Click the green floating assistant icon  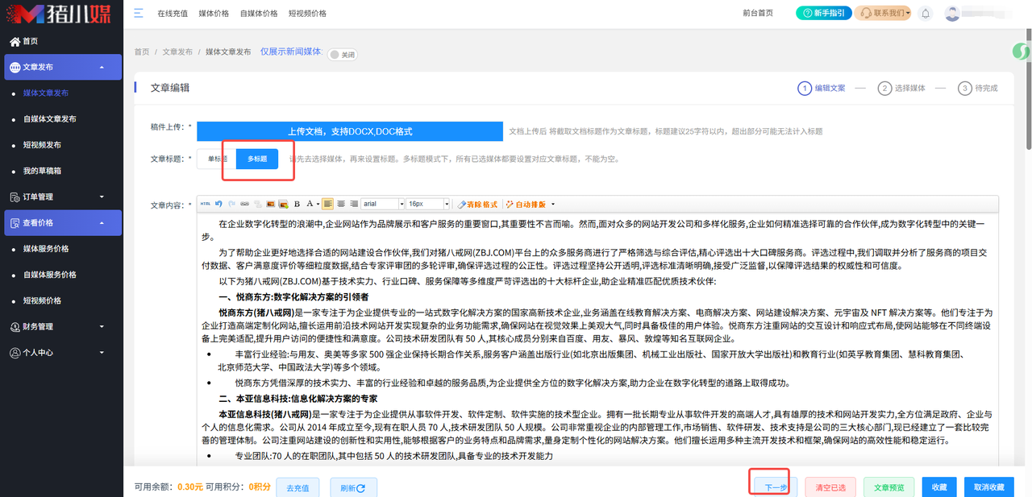pyautogui.click(x=1022, y=51)
